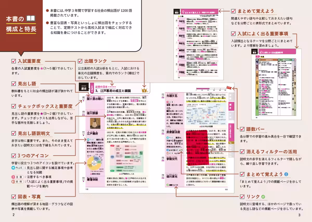Click 近世の日本 five-star heading
The width and height of the screenshot is (312, 222).
tap(105, 86)
